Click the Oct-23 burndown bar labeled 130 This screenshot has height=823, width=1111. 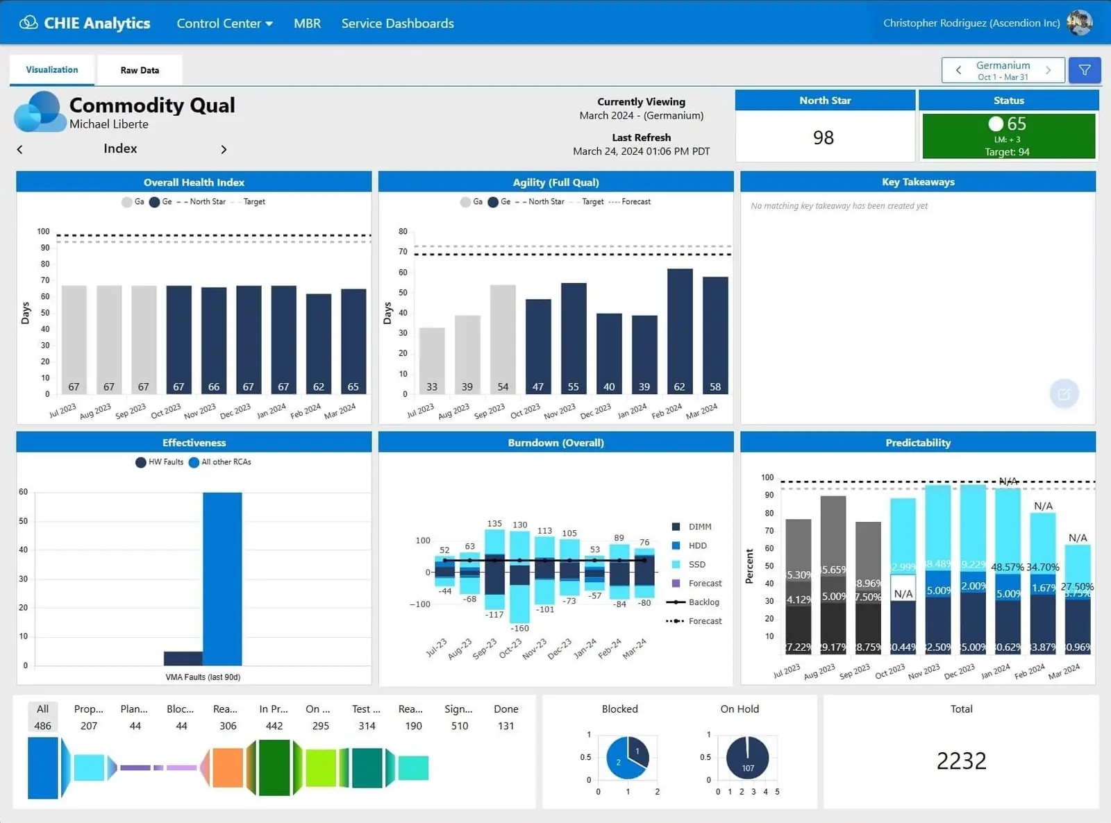[519, 577]
